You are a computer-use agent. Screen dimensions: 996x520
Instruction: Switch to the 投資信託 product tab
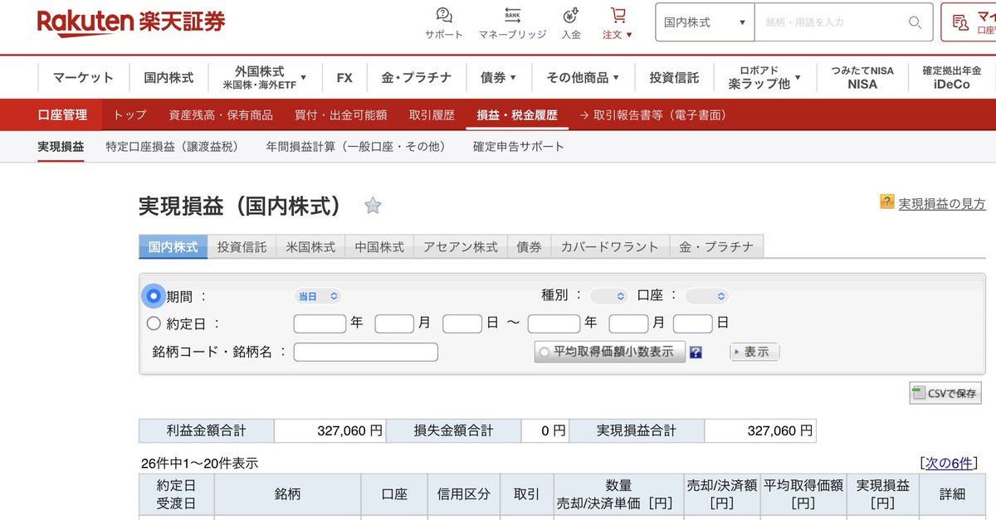point(242,247)
